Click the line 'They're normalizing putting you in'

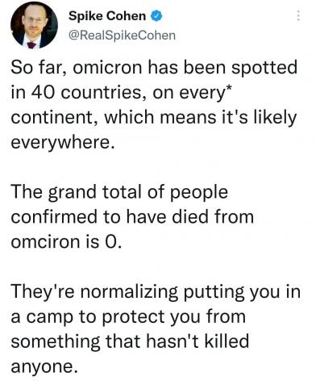coord(156,292)
